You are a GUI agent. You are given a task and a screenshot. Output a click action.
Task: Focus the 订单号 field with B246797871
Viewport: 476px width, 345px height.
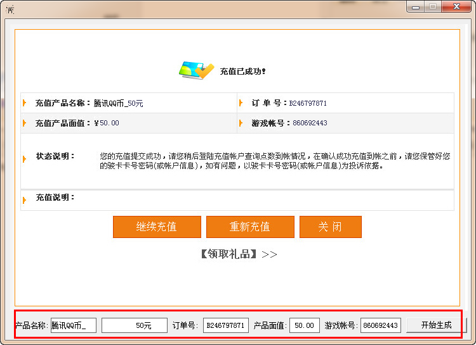coord(226,325)
